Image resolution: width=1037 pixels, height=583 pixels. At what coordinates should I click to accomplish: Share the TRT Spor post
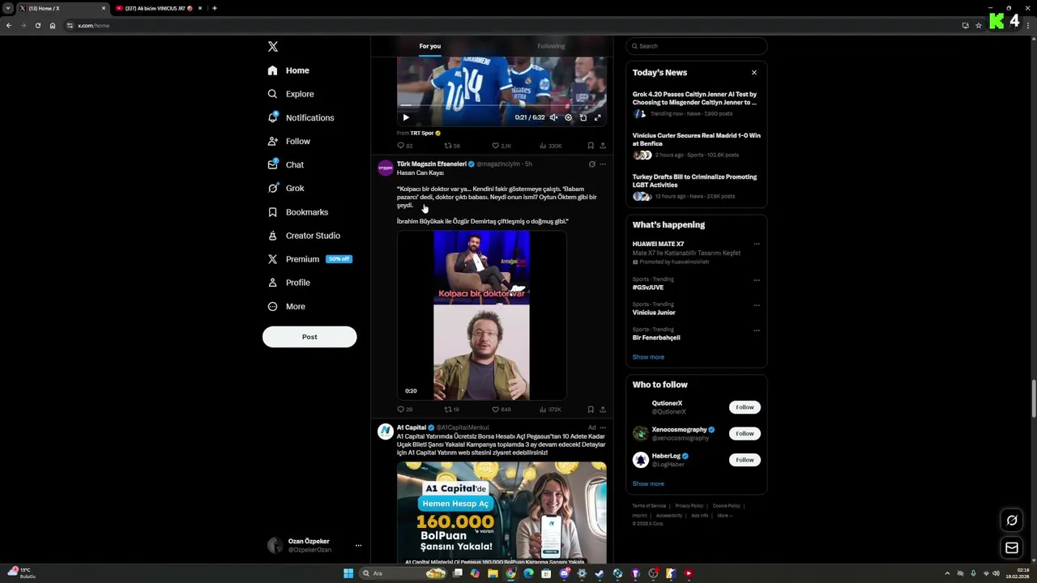pos(602,146)
